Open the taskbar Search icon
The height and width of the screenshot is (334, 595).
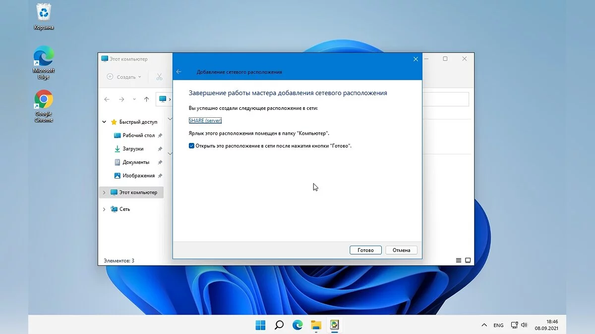[279, 325]
